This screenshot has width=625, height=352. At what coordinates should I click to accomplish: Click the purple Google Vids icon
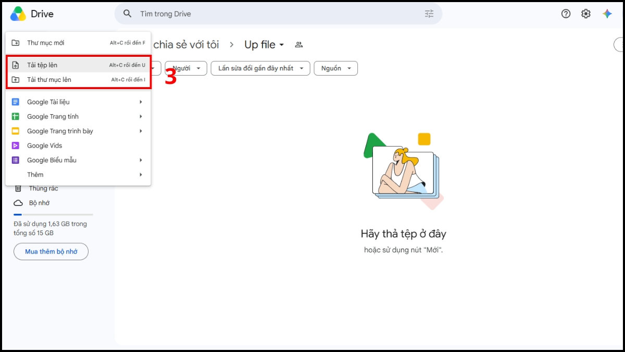tap(16, 146)
